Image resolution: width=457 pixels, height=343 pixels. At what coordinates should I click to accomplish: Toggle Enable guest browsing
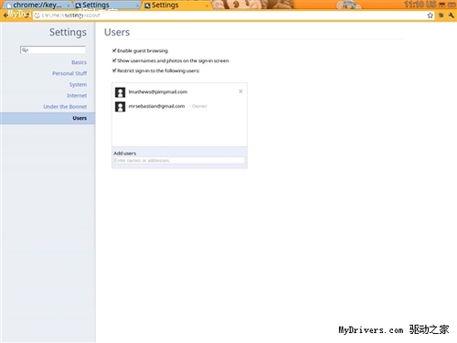pos(114,50)
